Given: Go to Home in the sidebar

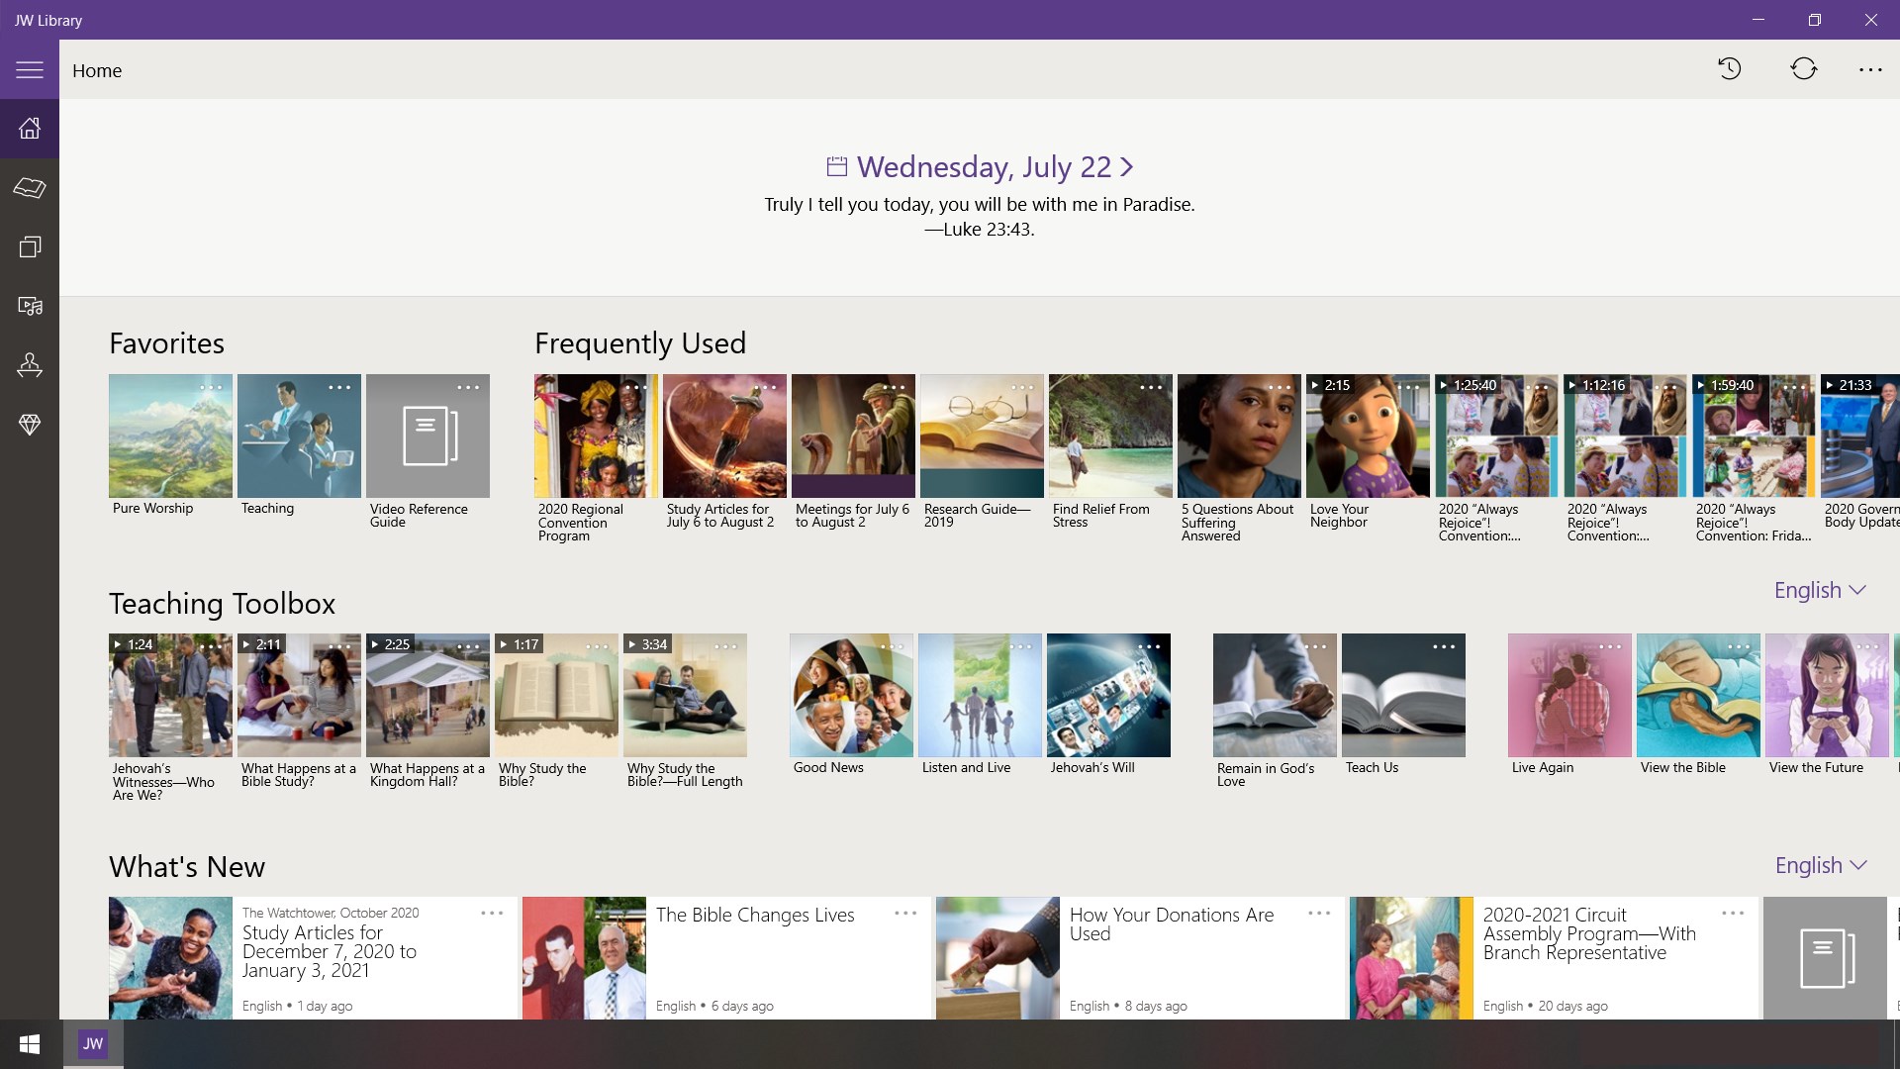Looking at the screenshot, I should (30, 129).
